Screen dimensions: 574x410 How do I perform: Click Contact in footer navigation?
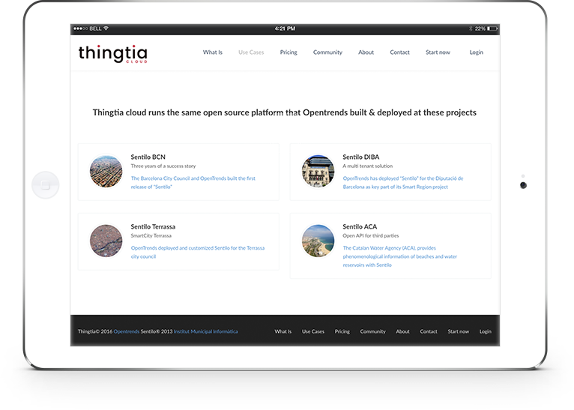(x=429, y=331)
